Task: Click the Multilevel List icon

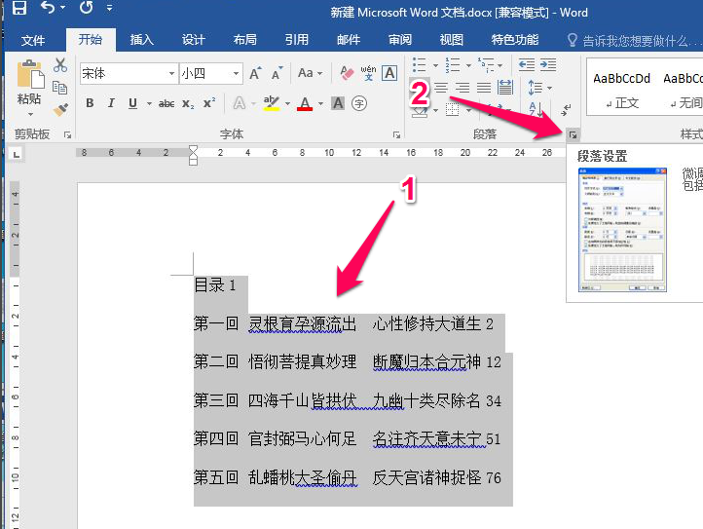Action: [486, 65]
